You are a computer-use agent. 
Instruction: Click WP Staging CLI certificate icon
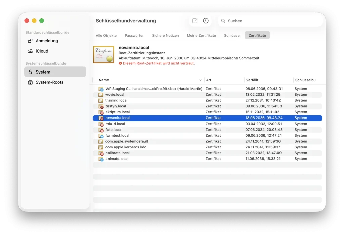pyautogui.click(x=101, y=89)
